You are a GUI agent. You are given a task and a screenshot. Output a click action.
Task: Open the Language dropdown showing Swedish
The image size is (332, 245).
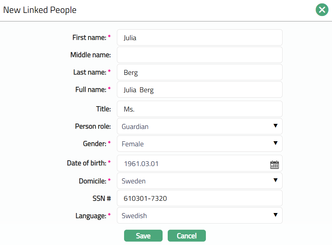[199, 216]
